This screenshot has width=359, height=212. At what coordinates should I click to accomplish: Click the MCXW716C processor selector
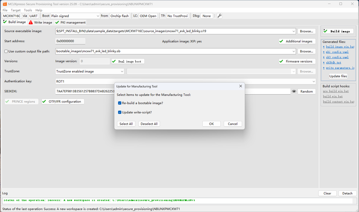pyautogui.click(x=12, y=16)
